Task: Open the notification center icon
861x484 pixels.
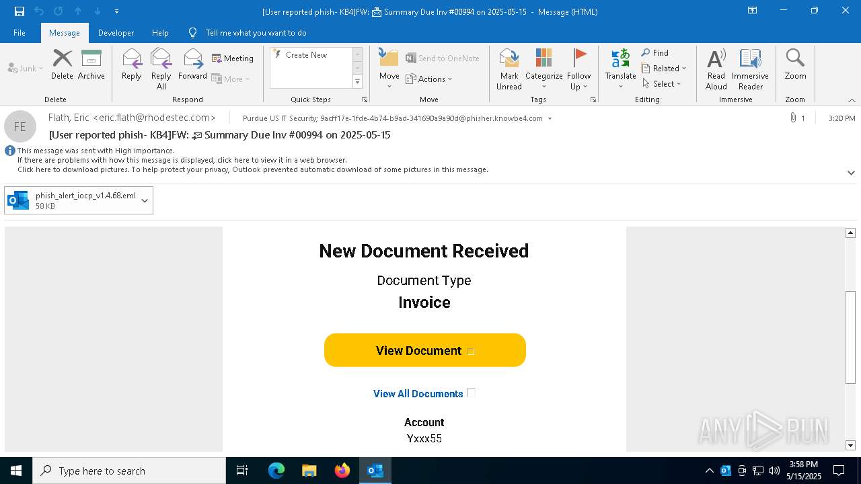Action: [x=839, y=471]
